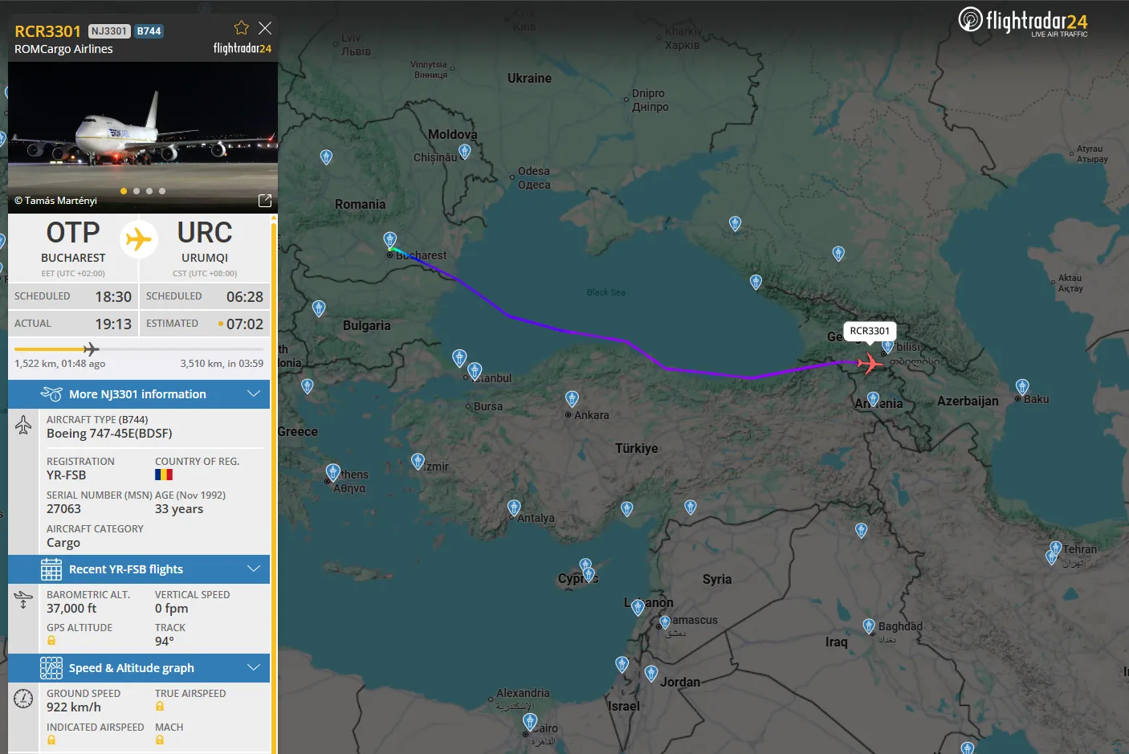Screen dimensions: 1129x754
Task: Open aircraft photo in external link
Action: coord(265,200)
